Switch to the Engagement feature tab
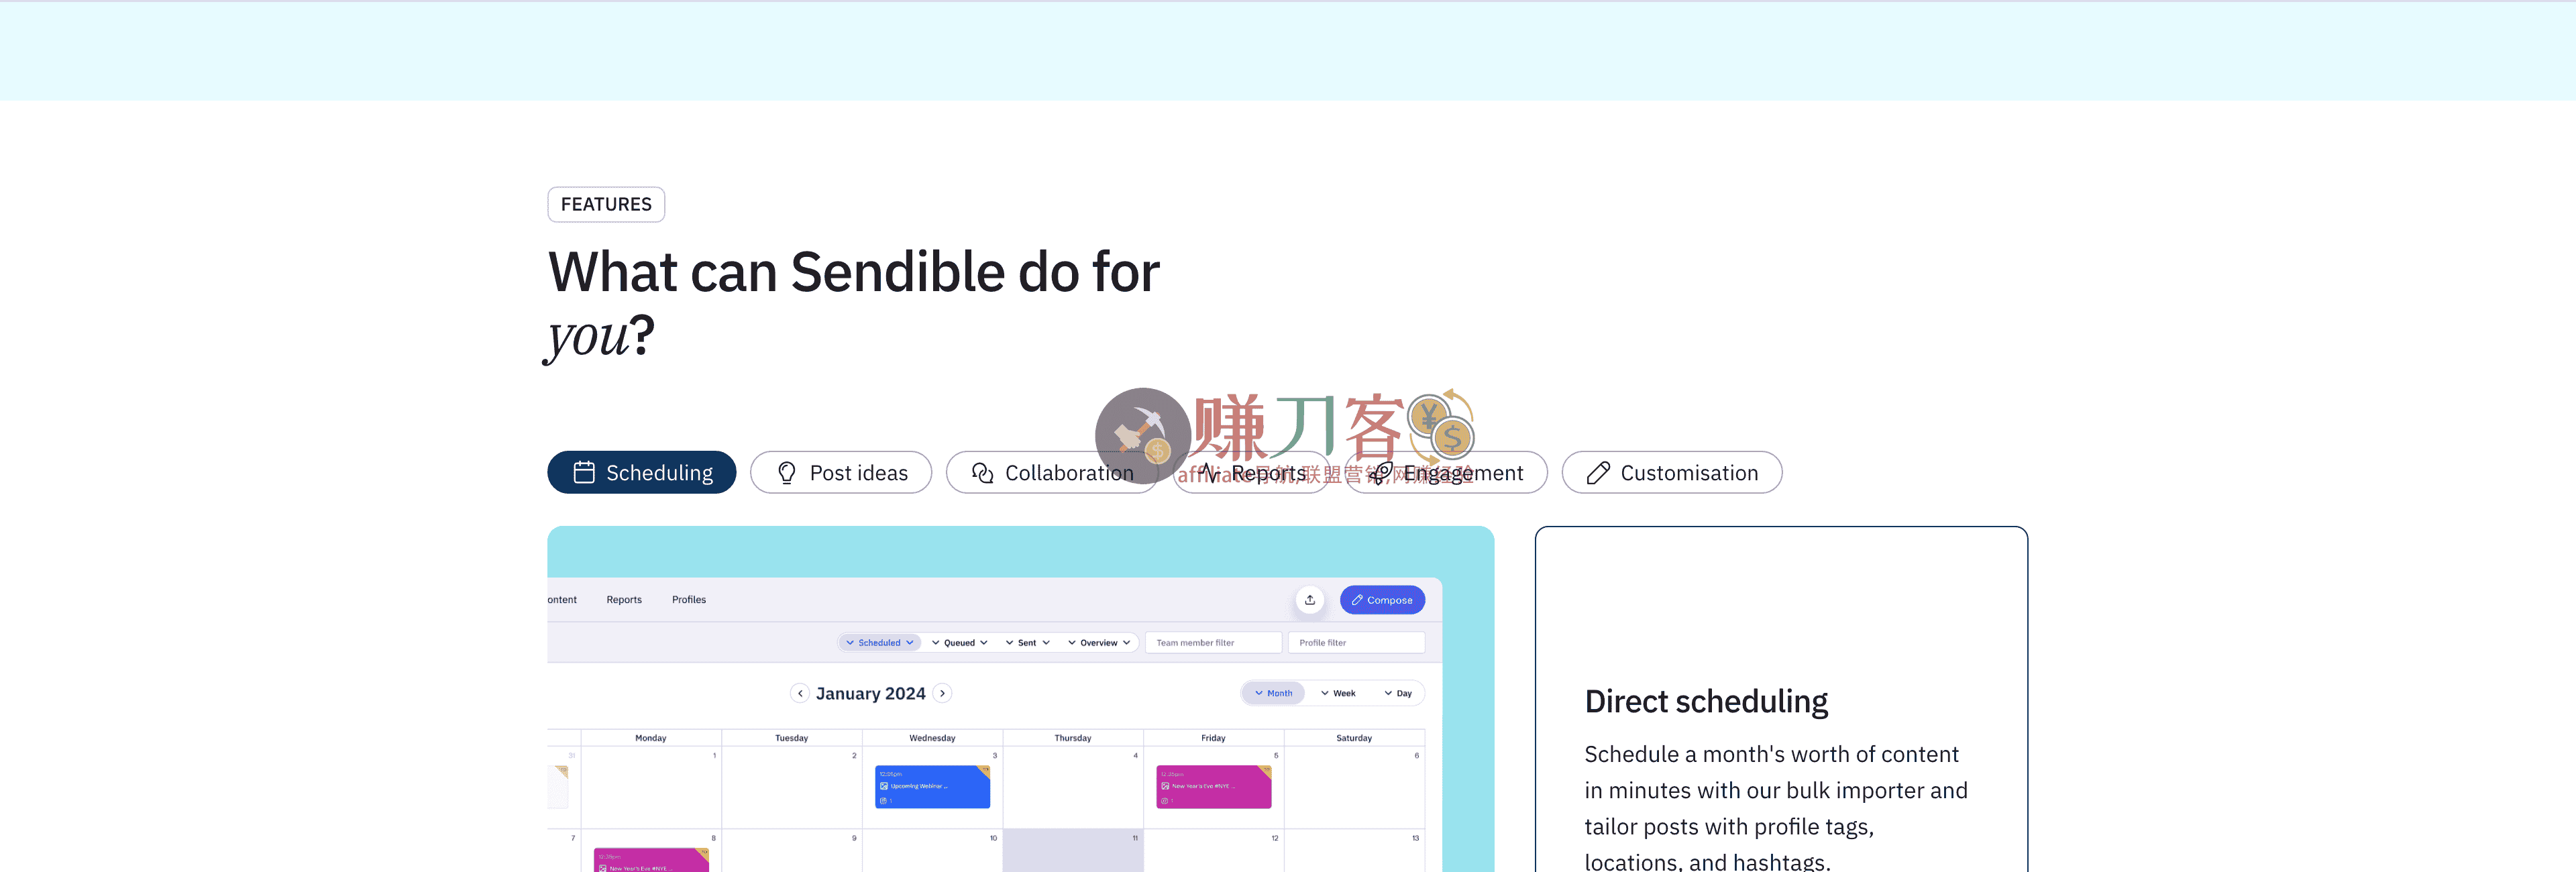The width and height of the screenshot is (2576, 872). [1446, 472]
